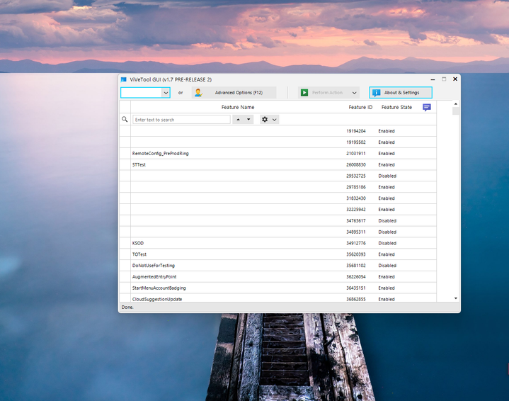
Task: Select the StartMenuAccountBadging row
Action: click(x=158, y=288)
